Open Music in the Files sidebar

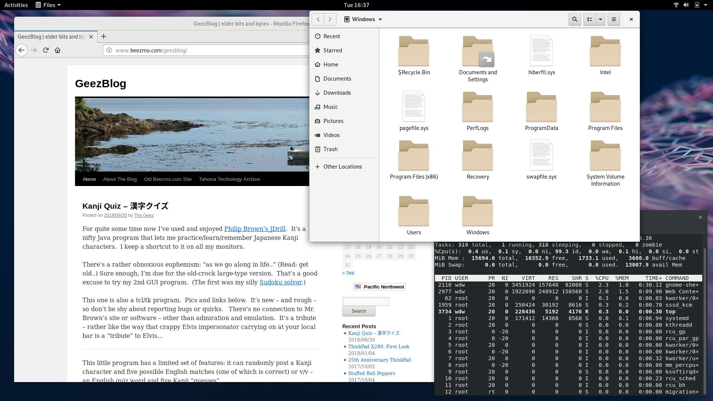pyautogui.click(x=344, y=107)
